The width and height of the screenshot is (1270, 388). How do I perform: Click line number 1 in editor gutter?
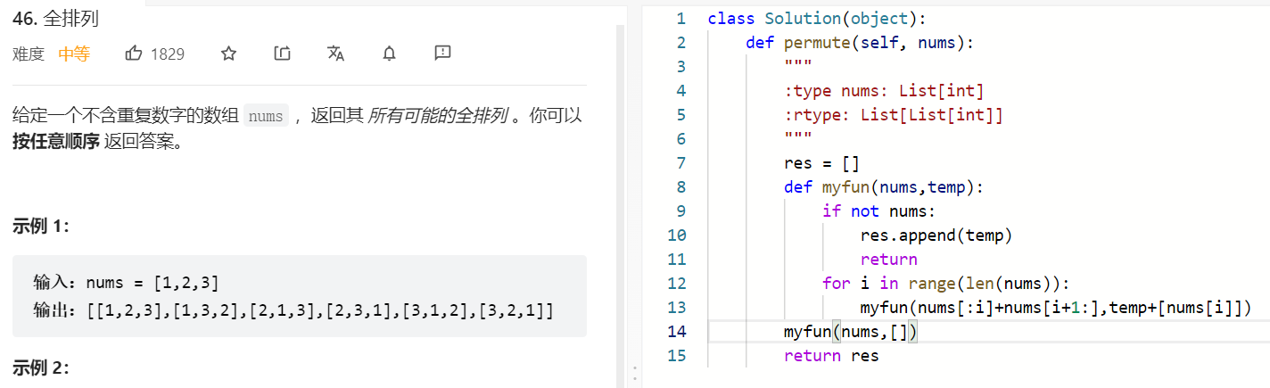[680, 19]
